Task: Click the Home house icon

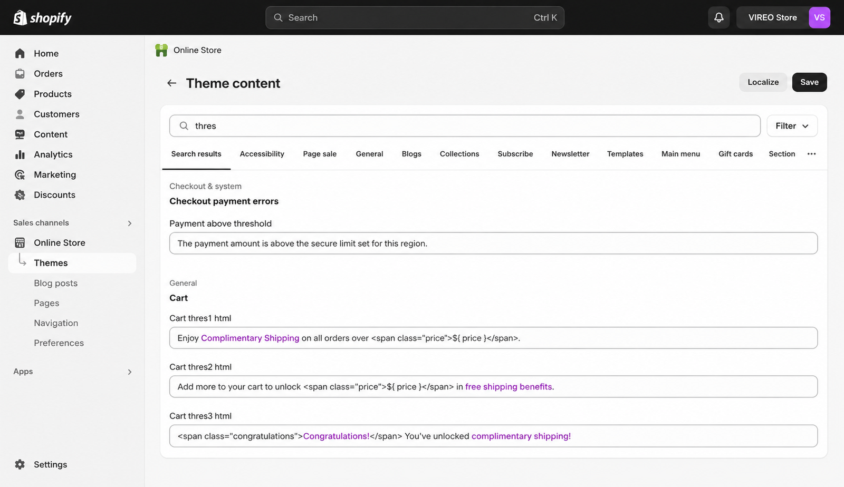Action: [20, 53]
